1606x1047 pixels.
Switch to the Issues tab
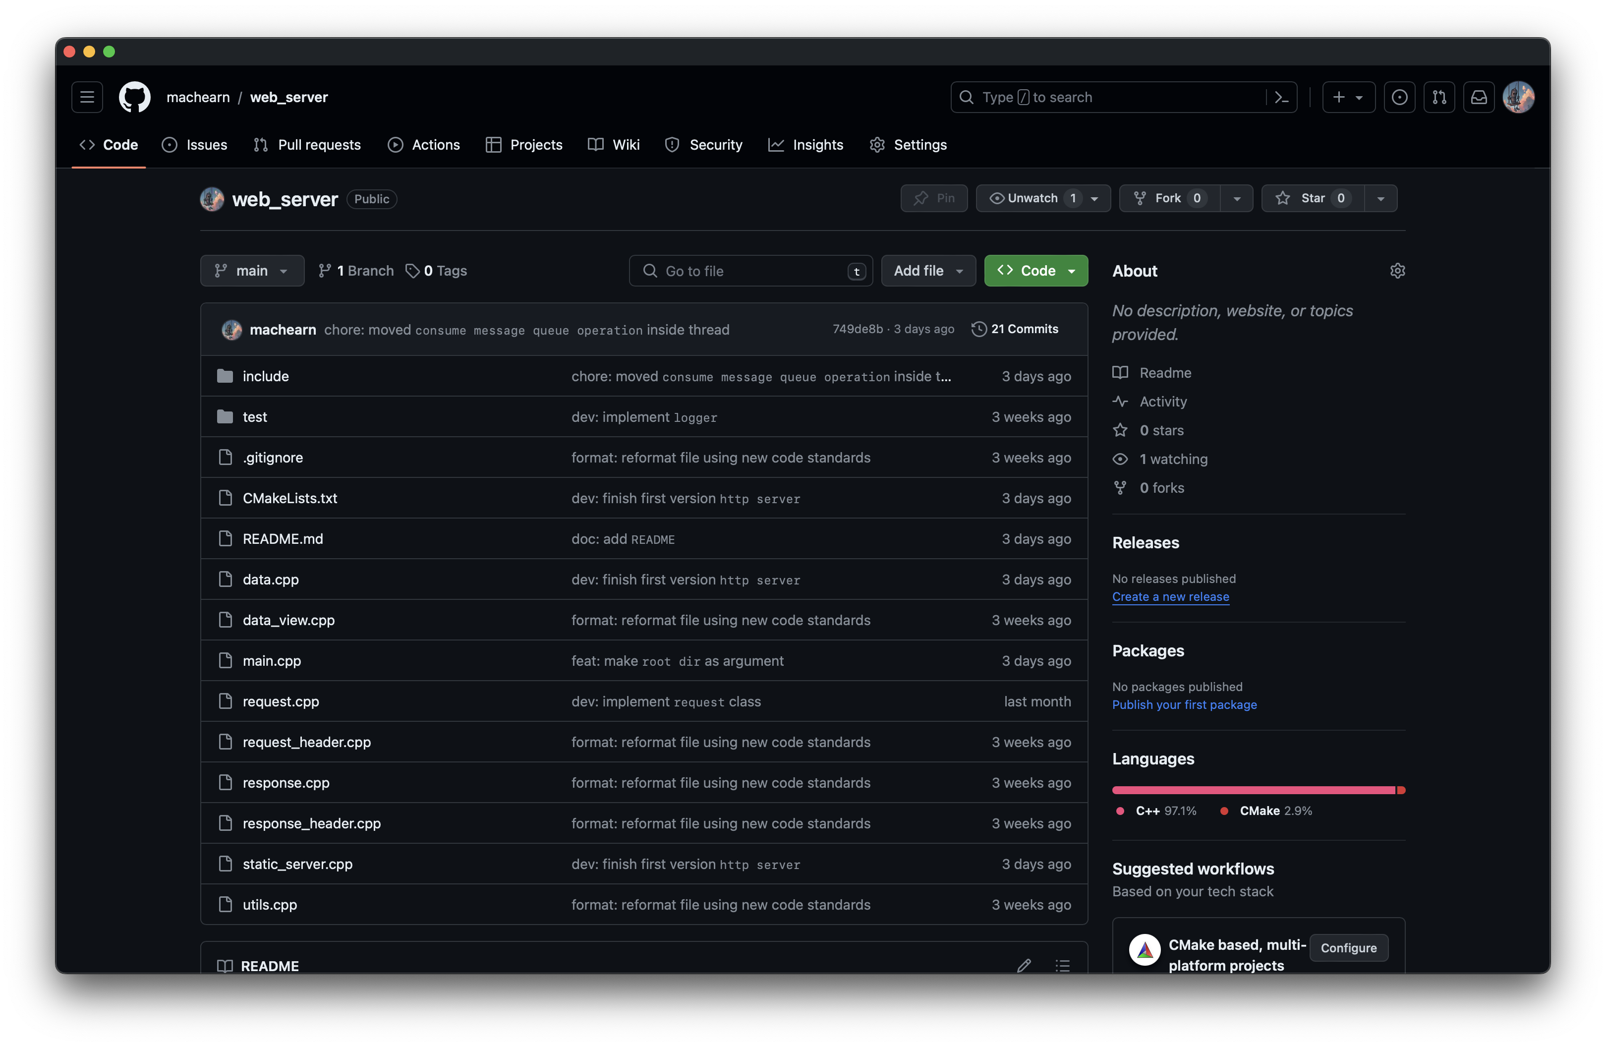194,144
